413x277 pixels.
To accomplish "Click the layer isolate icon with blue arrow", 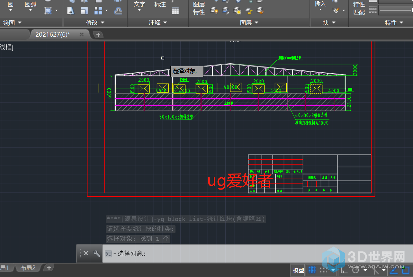I will tap(226, 11).
